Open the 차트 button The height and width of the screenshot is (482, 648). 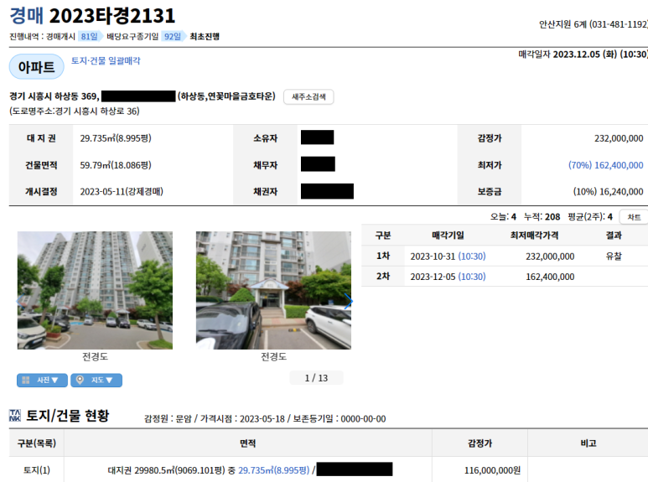coord(634,217)
